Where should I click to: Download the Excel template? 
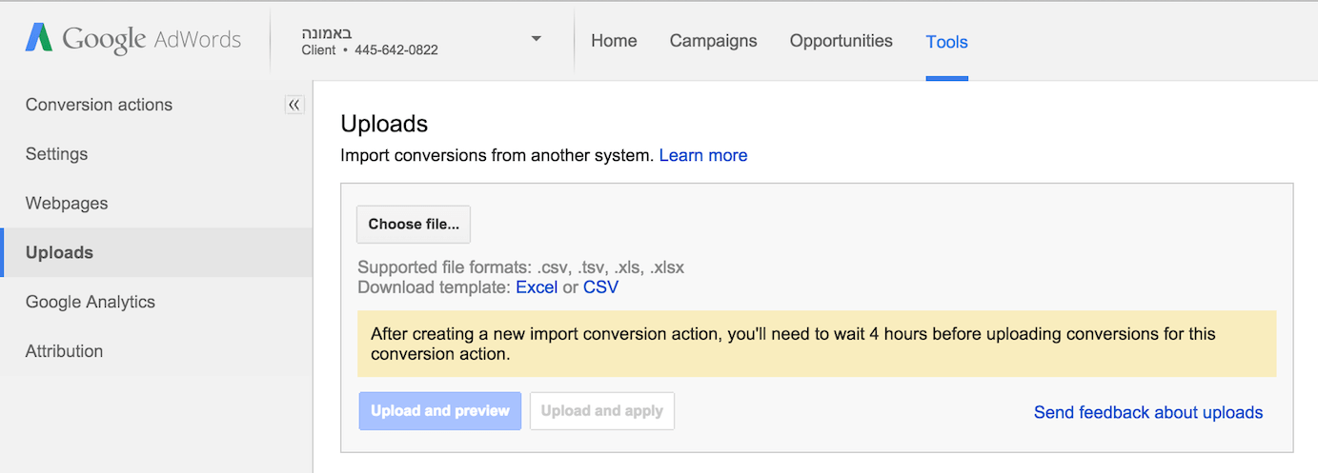pos(537,286)
